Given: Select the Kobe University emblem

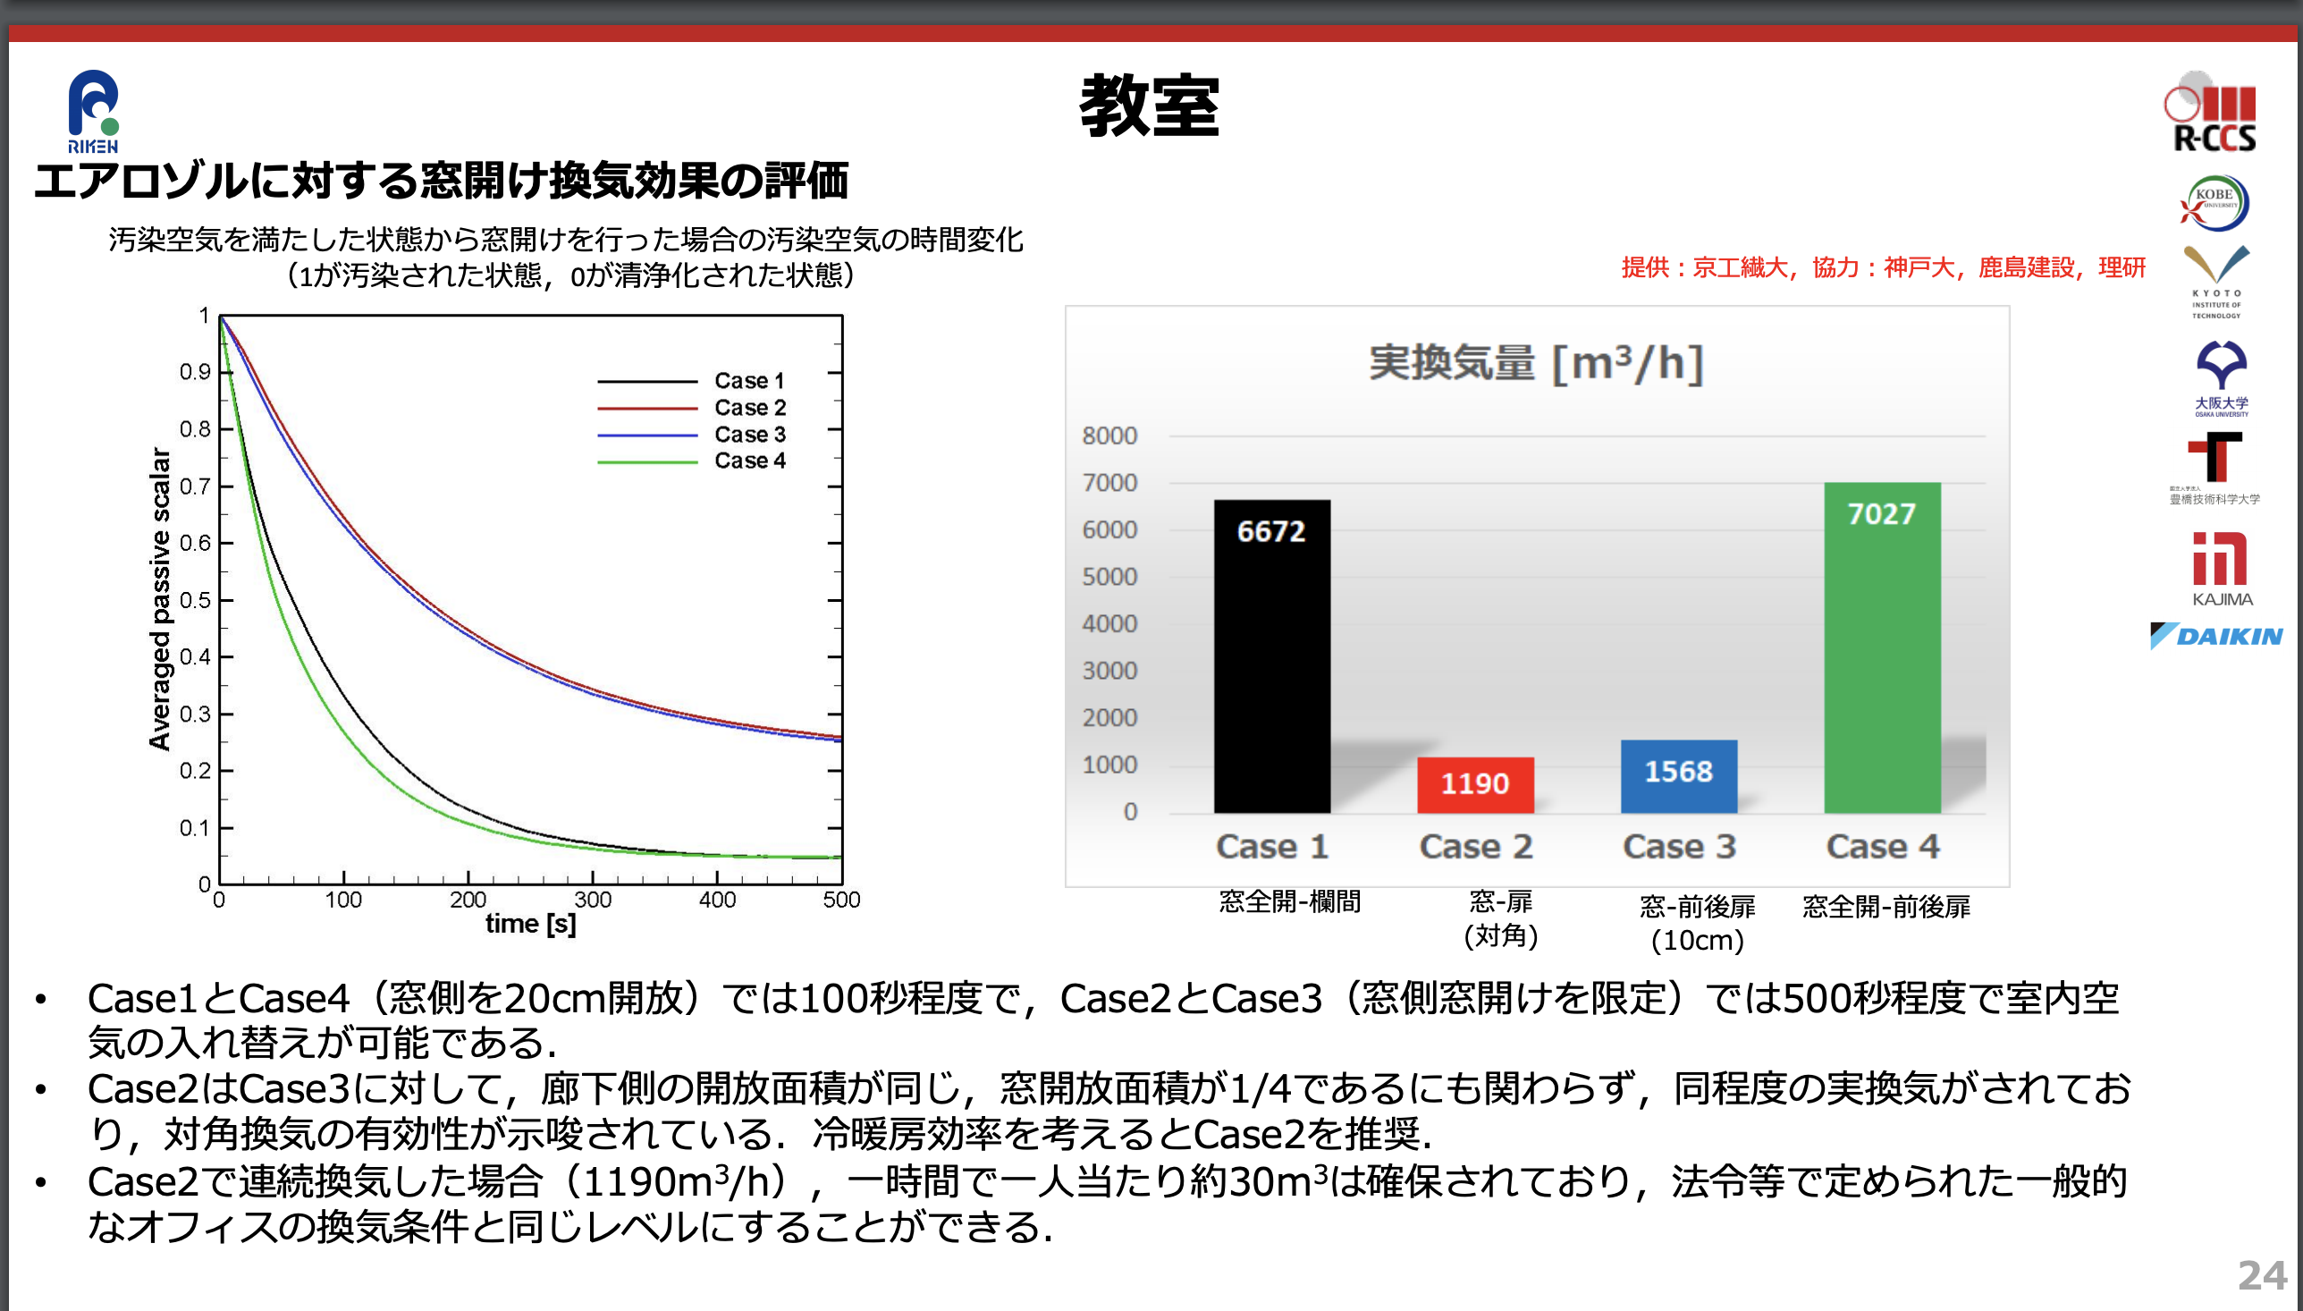Looking at the screenshot, I should (x=2214, y=203).
